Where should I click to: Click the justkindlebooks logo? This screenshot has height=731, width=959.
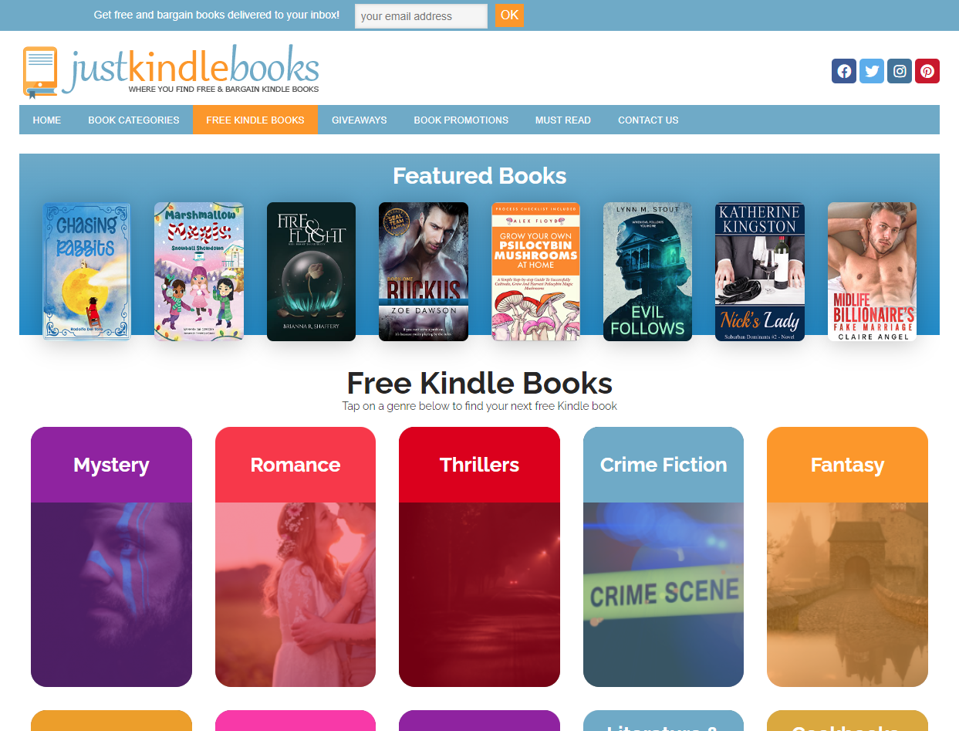pos(171,71)
